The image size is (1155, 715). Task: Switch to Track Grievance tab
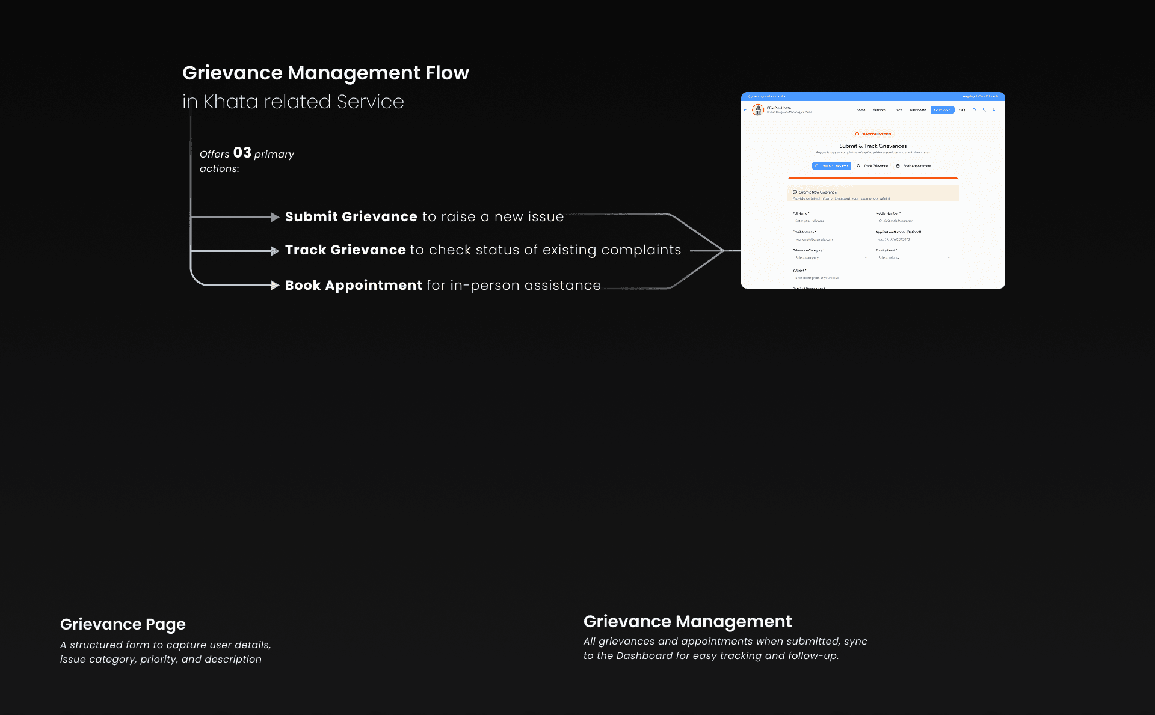872,166
